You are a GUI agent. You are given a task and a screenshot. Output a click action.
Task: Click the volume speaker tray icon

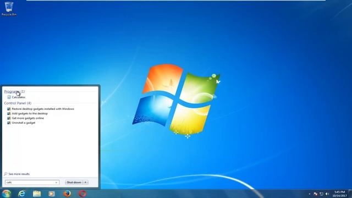(x=327, y=194)
